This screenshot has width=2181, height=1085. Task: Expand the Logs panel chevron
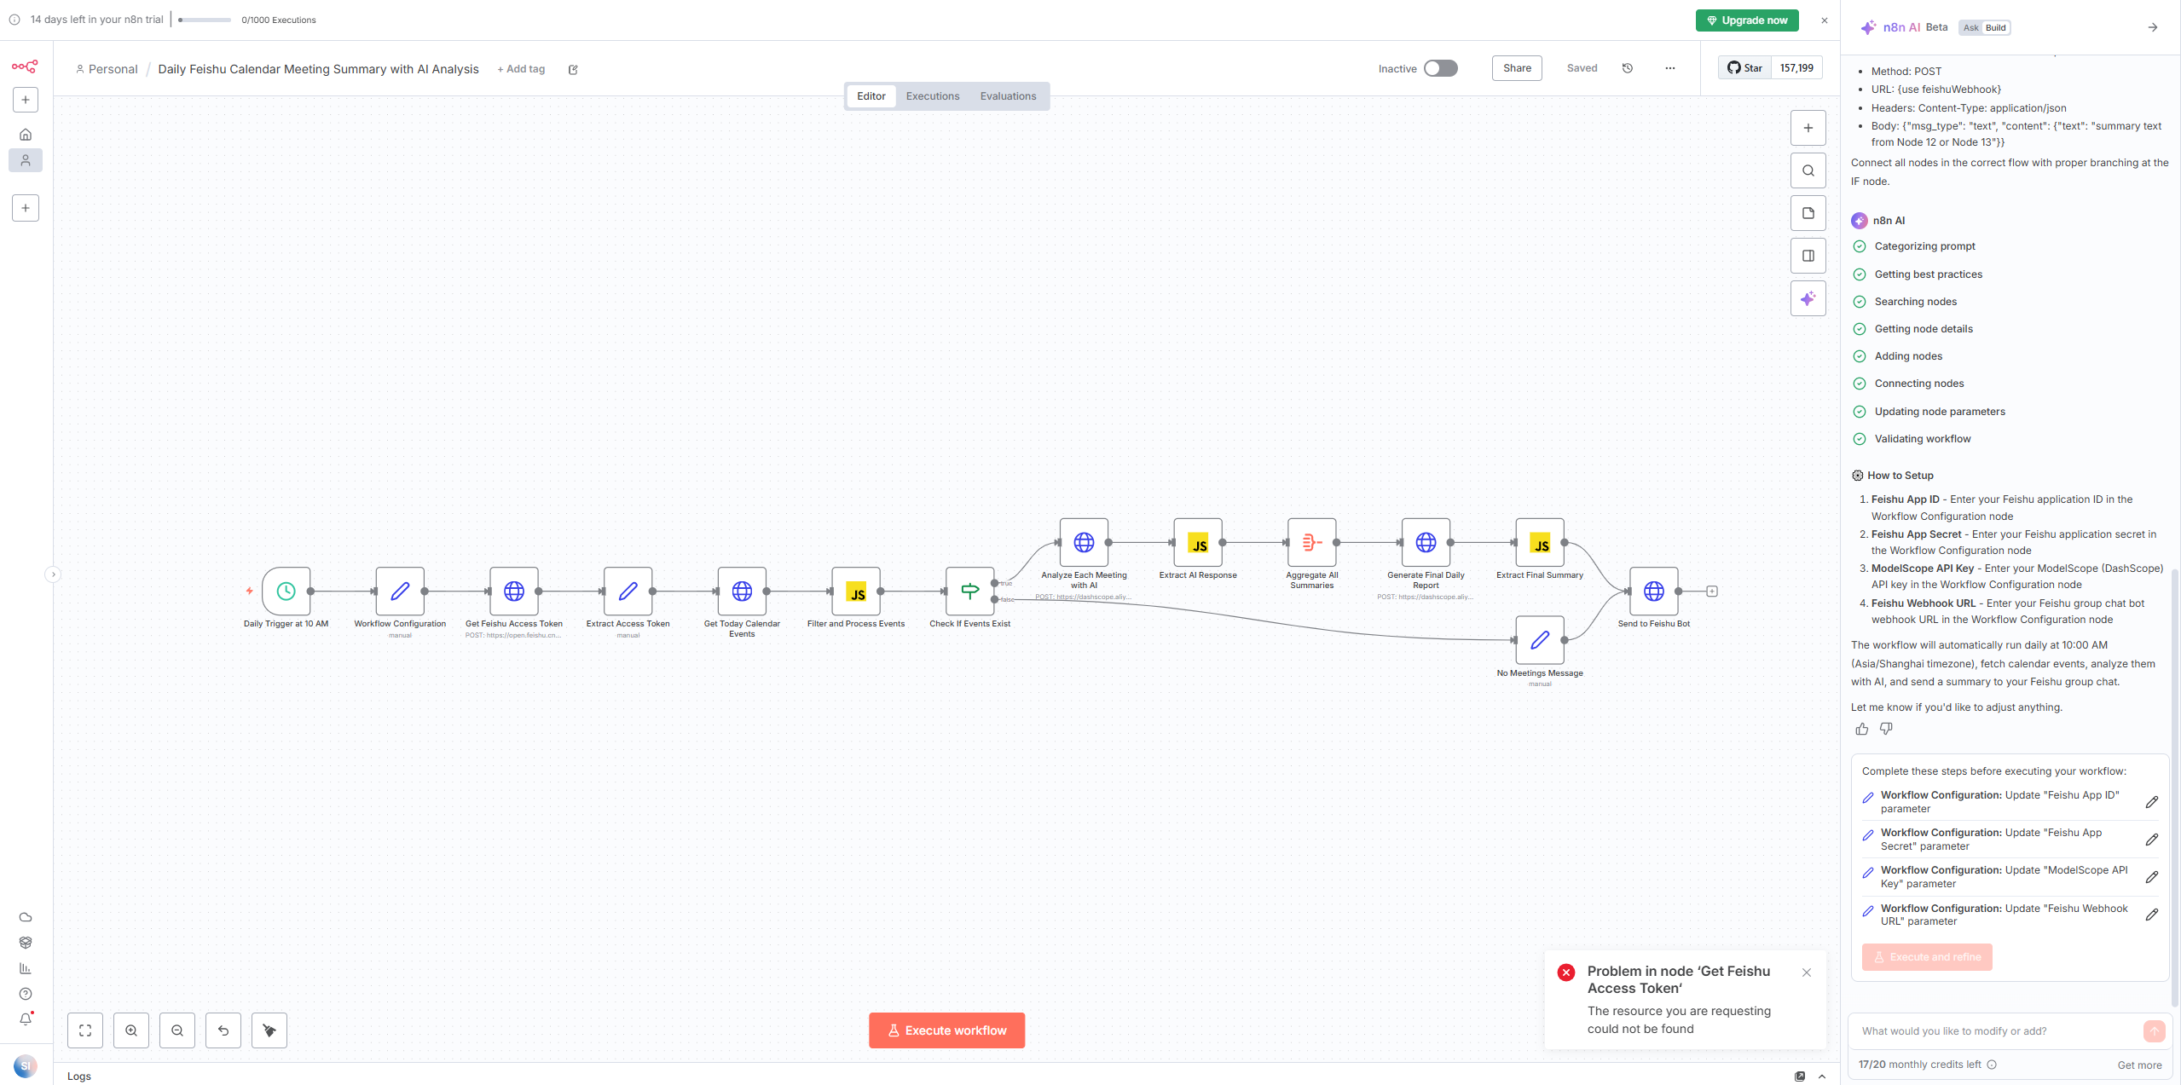click(1822, 1076)
